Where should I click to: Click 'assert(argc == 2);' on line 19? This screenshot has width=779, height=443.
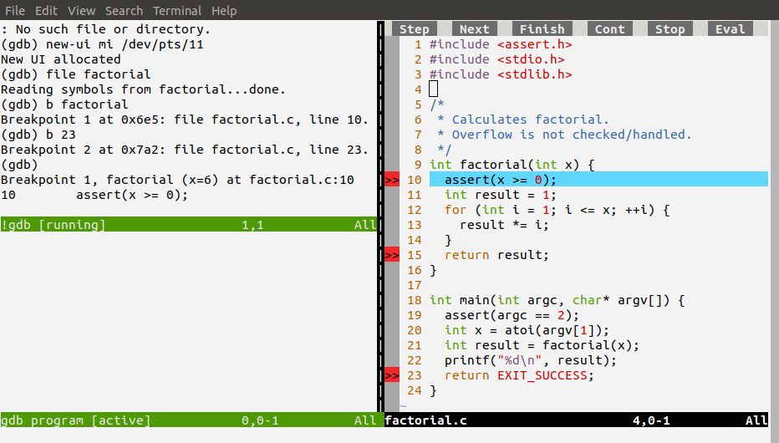[512, 315]
